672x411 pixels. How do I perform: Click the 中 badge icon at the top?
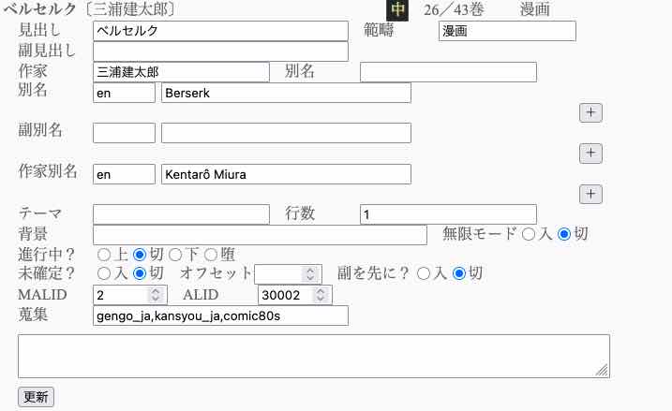397,10
